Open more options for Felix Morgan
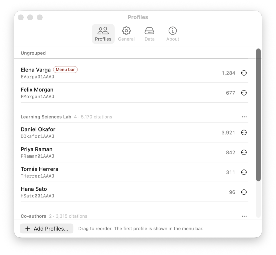This screenshot has width=276, height=255. (x=244, y=93)
